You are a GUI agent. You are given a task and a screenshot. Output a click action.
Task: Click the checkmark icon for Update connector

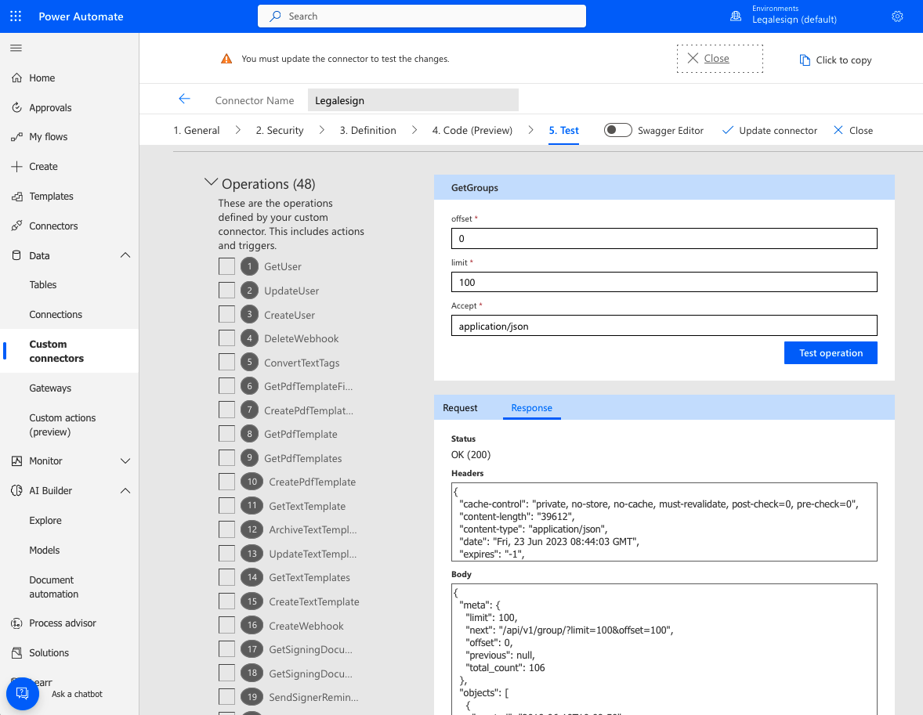pyautogui.click(x=728, y=130)
